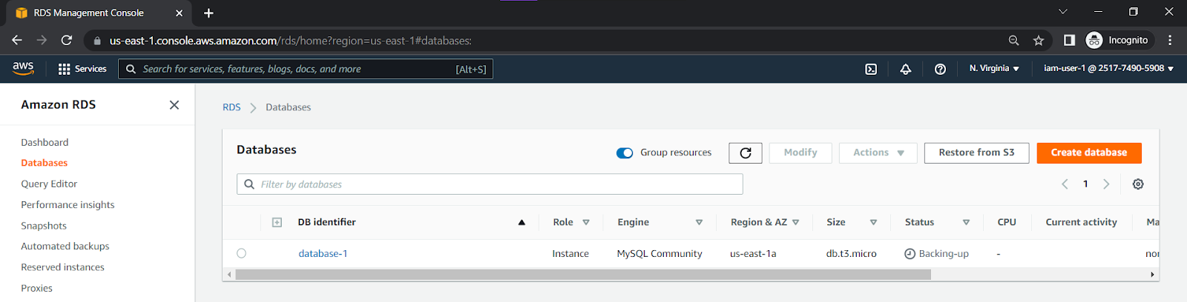The height and width of the screenshot is (302, 1187).
Task: Bookmark this page with the star icon
Action: (x=1039, y=41)
